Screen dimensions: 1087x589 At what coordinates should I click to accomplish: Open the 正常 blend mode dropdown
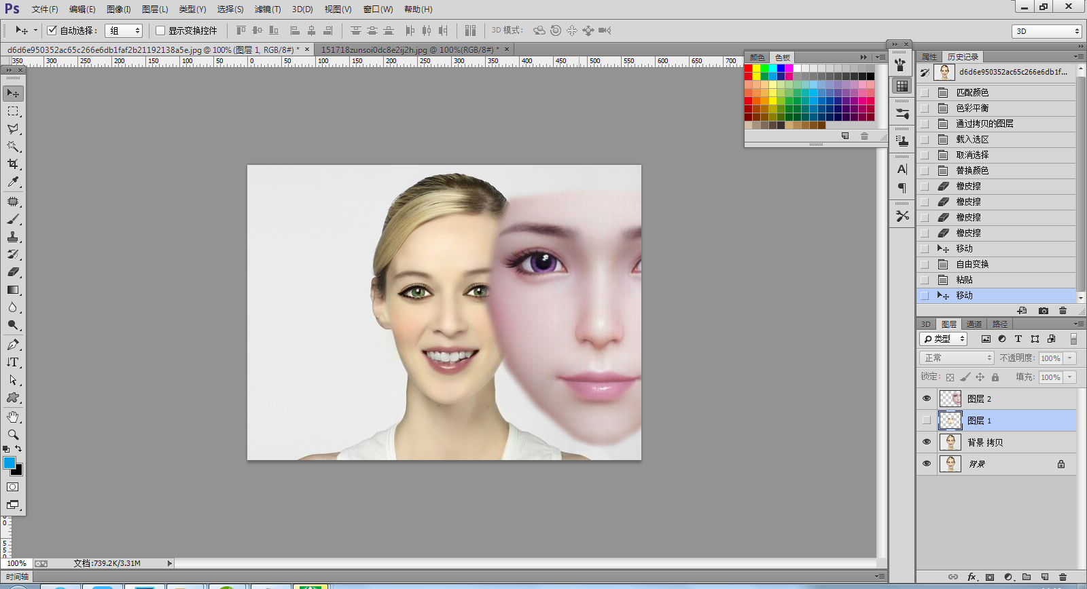957,358
